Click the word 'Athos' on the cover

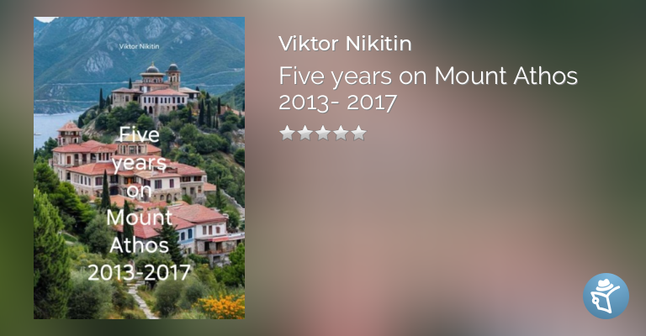click(x=140, y=245)
